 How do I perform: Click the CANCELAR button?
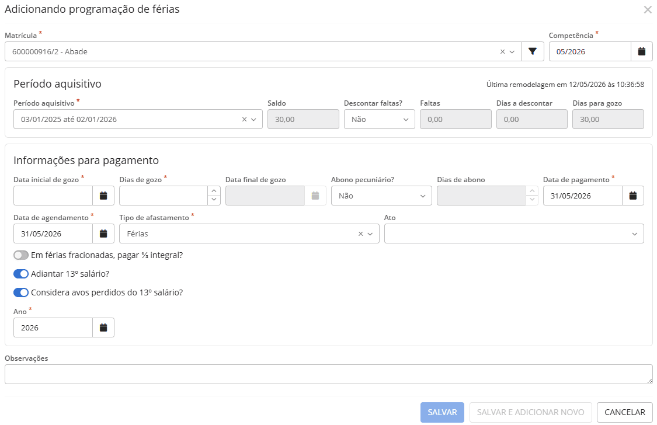pos(625,412)
